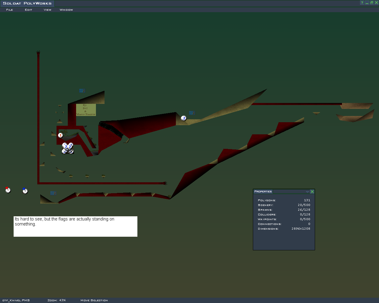Click the white text box about the flags

[76, 226]
